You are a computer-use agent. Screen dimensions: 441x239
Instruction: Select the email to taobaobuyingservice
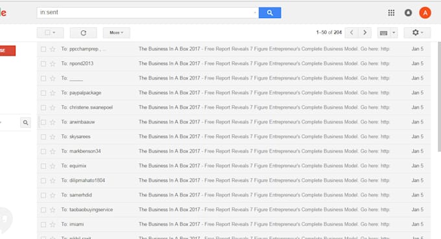click(x=43, y=209)
